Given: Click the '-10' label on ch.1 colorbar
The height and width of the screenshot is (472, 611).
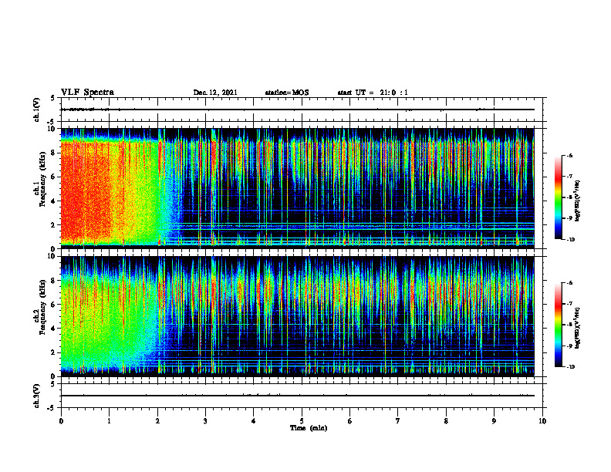Looking at the screenshot, I should pos(570,240).
